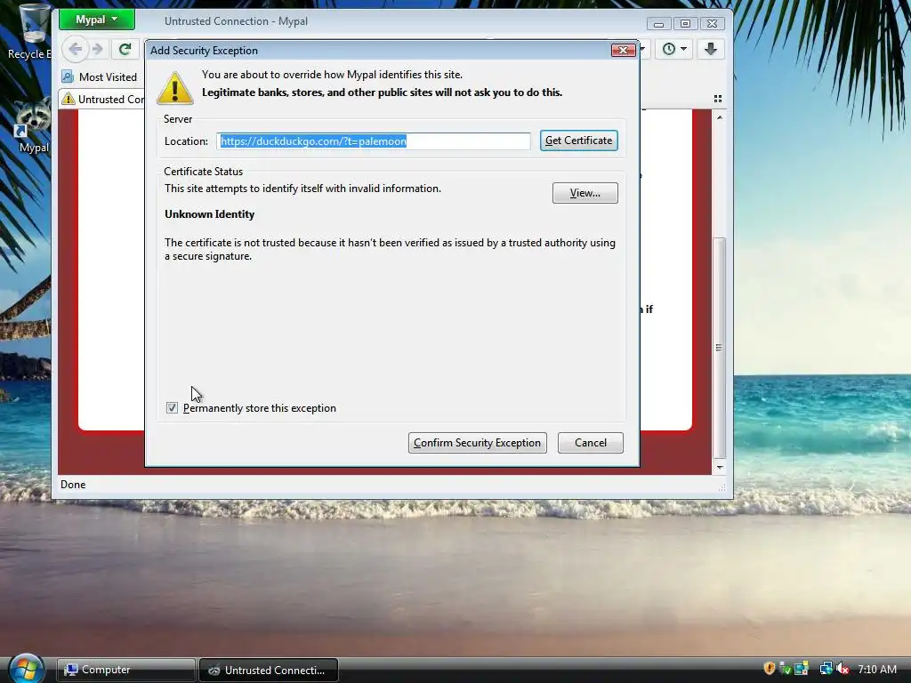Click the page scrollbar up arrow
911x683 pixels.
point(720,117)
